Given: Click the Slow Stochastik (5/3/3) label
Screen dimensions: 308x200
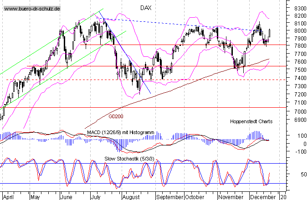Looking at the screenshot, I should (x=129, y=159).
